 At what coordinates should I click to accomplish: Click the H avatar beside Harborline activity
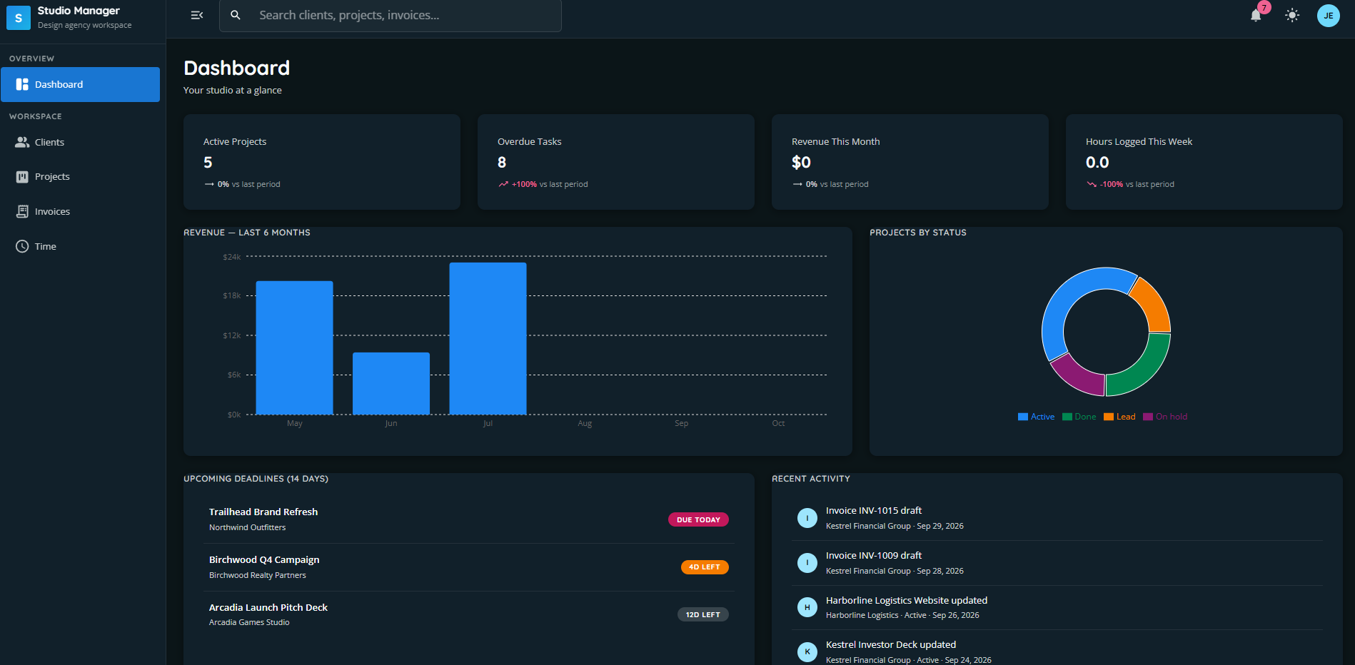pyautogui.click(x=807, y=607)
